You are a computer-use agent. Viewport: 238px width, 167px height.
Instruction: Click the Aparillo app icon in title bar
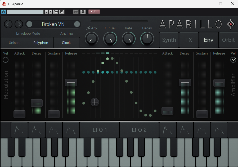click(4, 4)
